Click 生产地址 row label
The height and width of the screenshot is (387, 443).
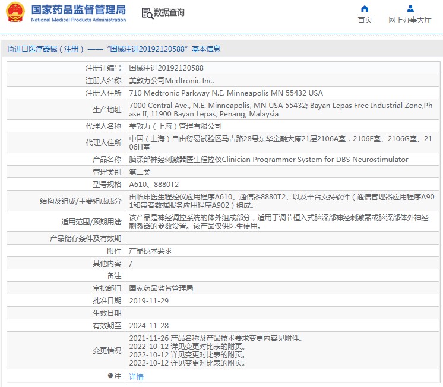click(107, 110)
